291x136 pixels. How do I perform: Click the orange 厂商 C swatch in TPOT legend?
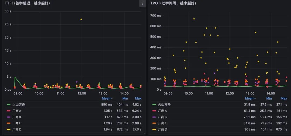pos(154,123)
